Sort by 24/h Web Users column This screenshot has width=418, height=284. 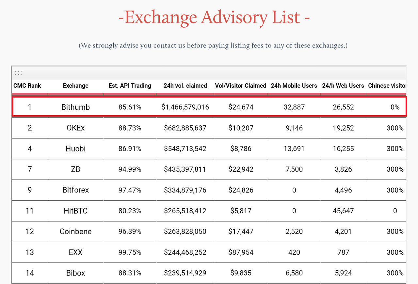point(343,86)
